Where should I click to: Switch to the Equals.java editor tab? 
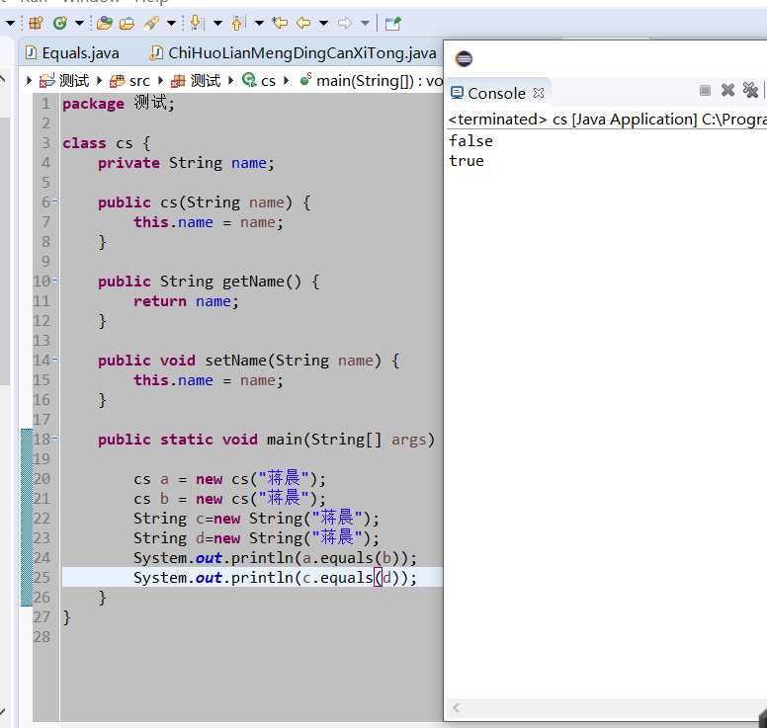pyautogui.click(x=72, y=52)
